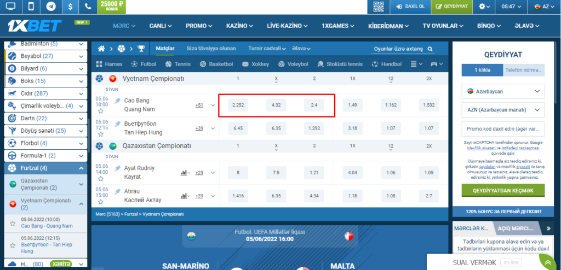Screen dimensions: 561x270
Task: Open the PROMO menu
Action: (x=199, y=26)
